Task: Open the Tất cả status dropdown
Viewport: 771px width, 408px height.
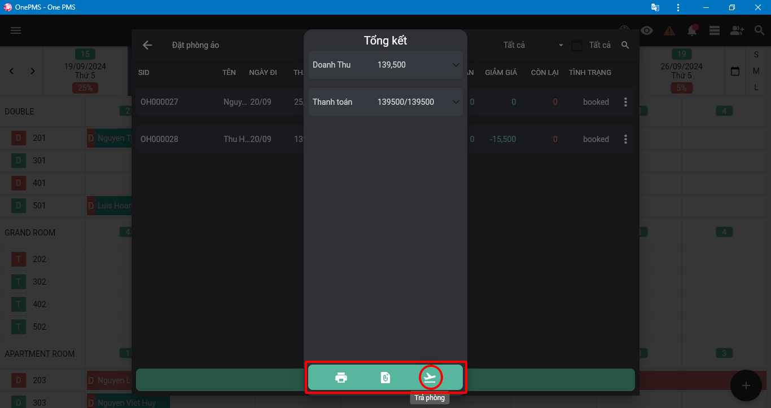Action: (x=533, y=45)
